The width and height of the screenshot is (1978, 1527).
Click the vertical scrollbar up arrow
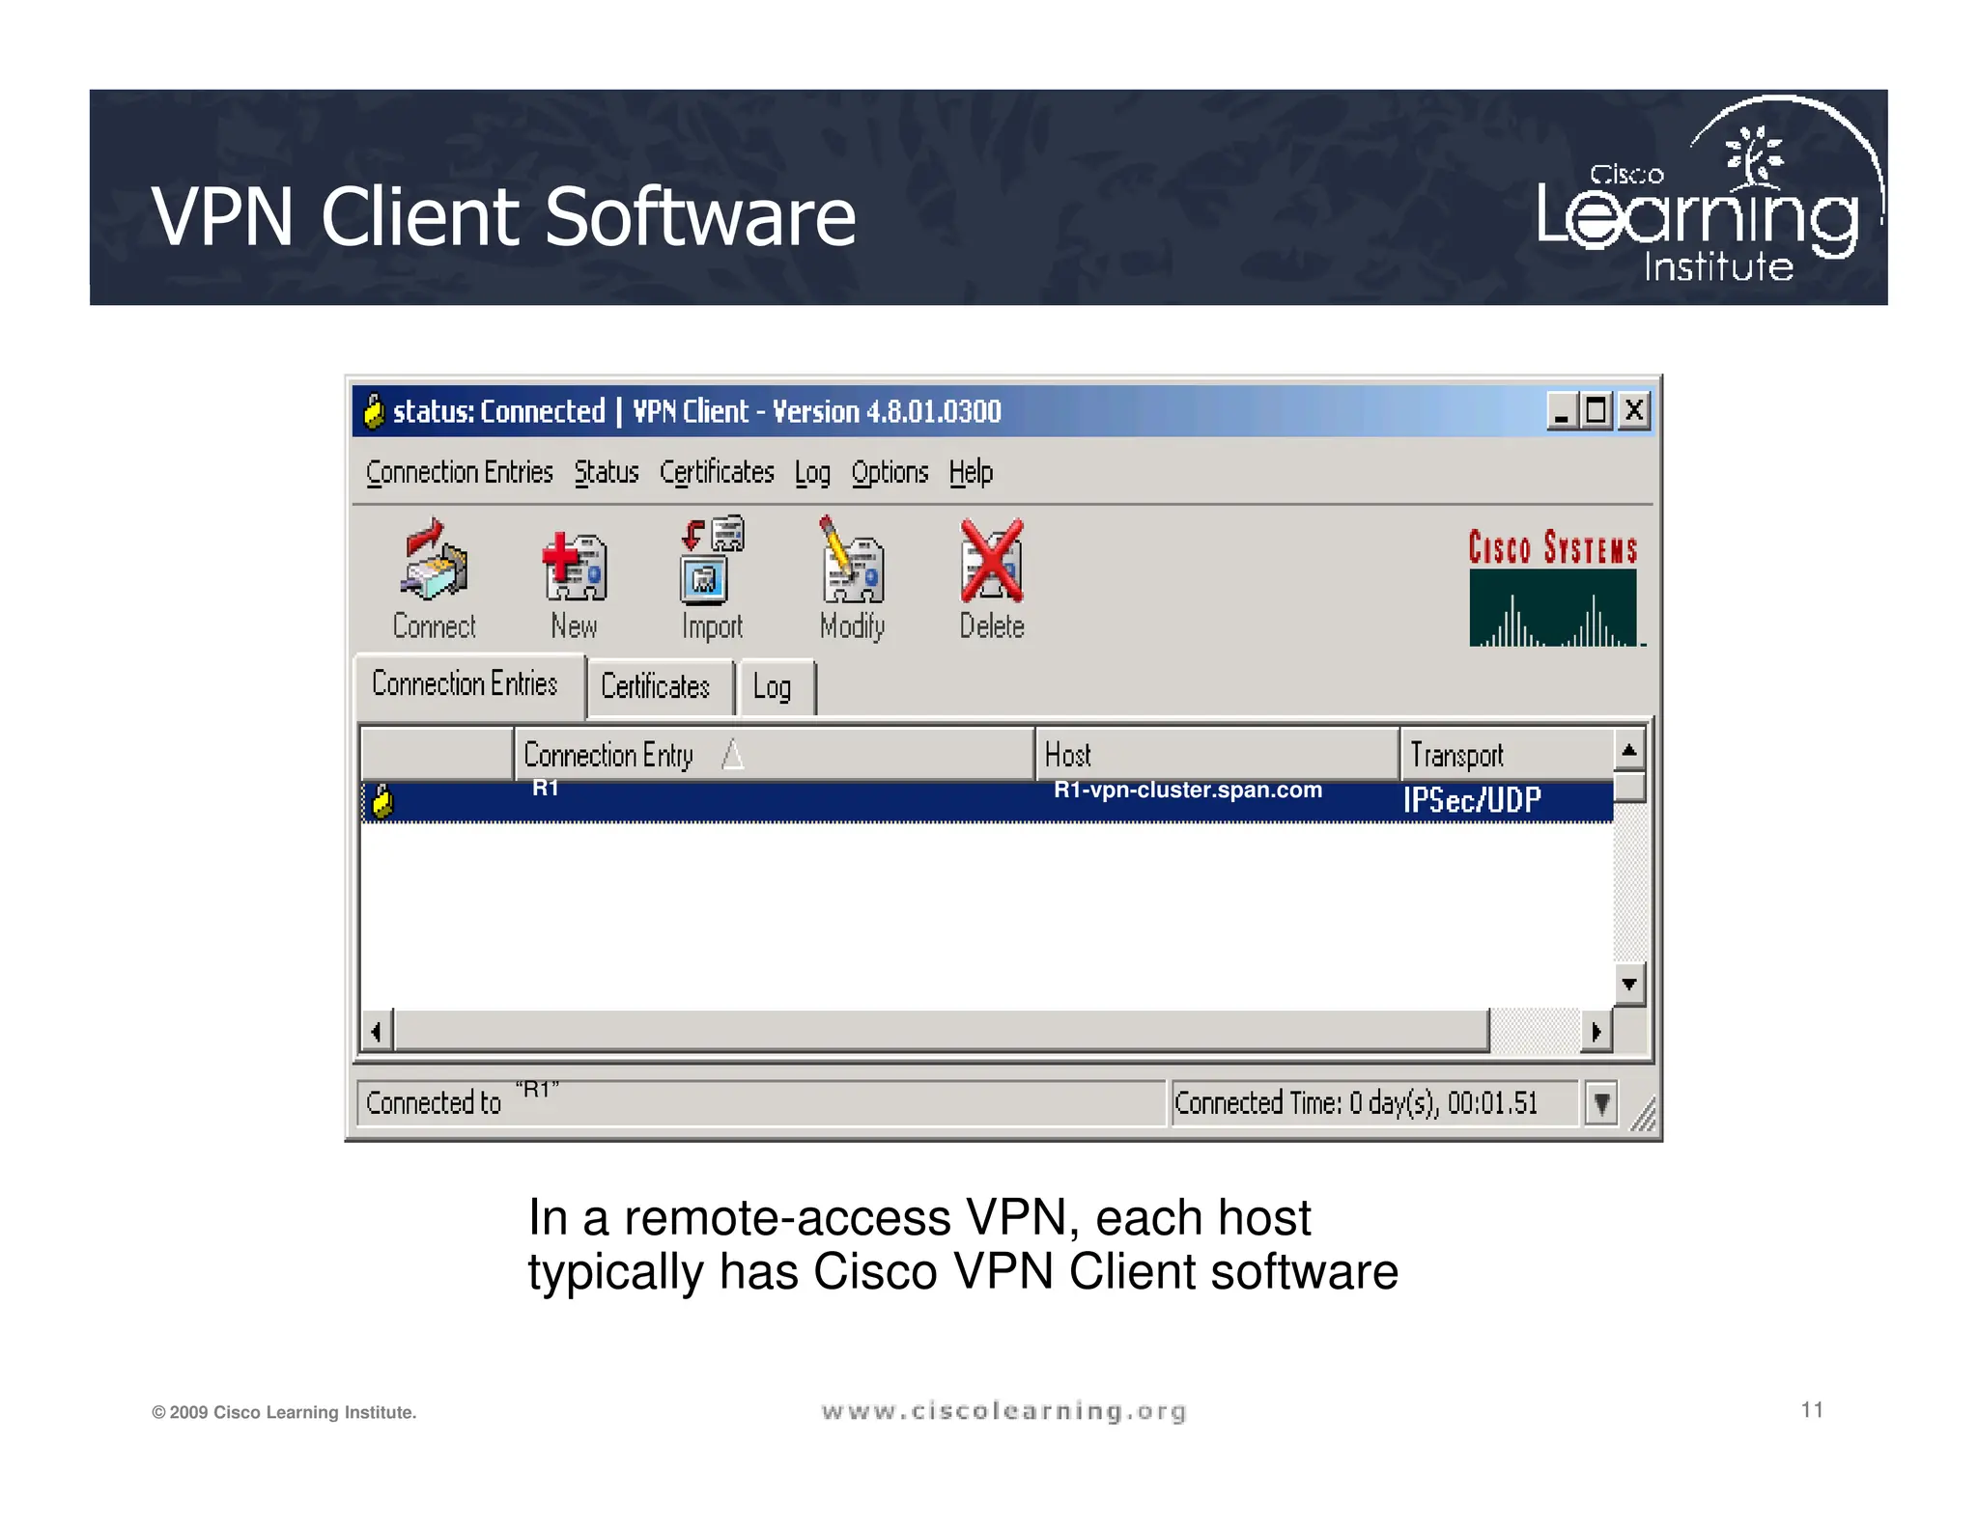point(1629,750)
